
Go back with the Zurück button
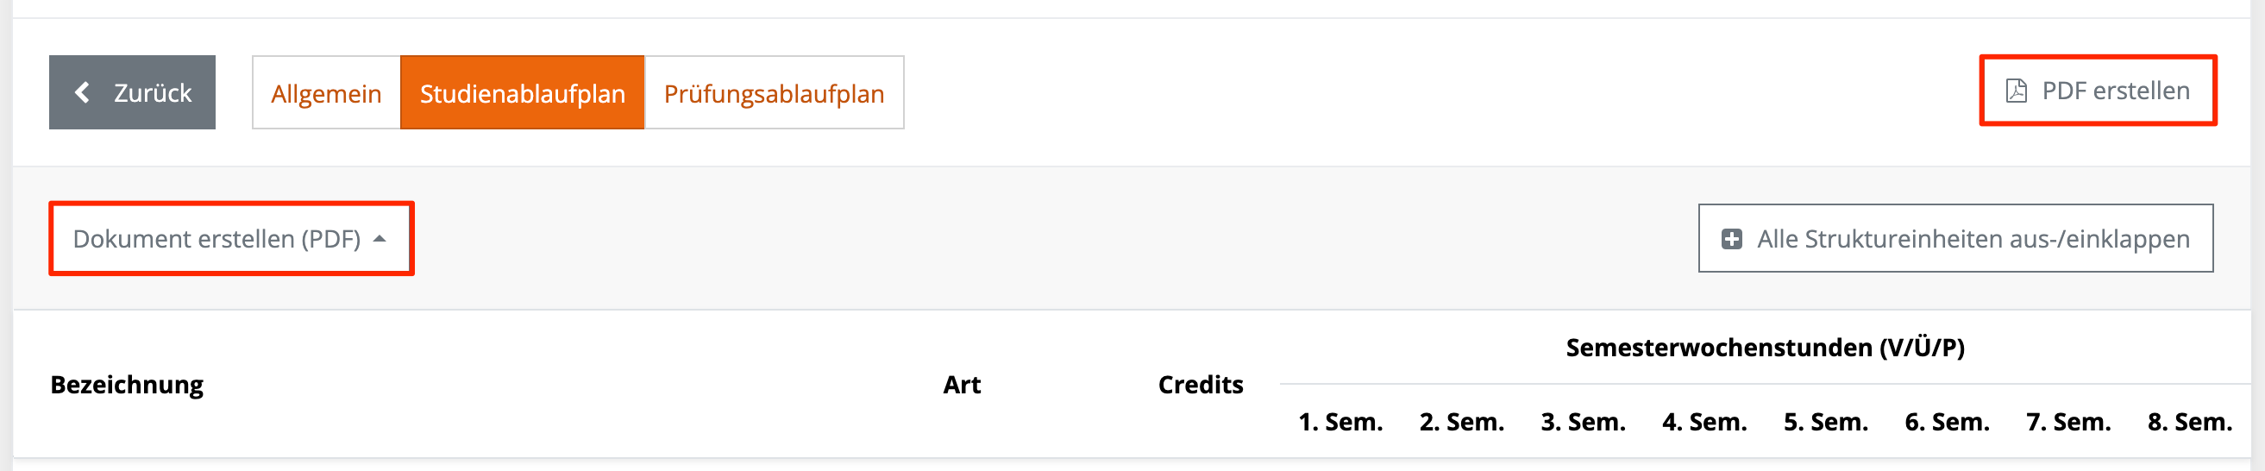[132, 92]
